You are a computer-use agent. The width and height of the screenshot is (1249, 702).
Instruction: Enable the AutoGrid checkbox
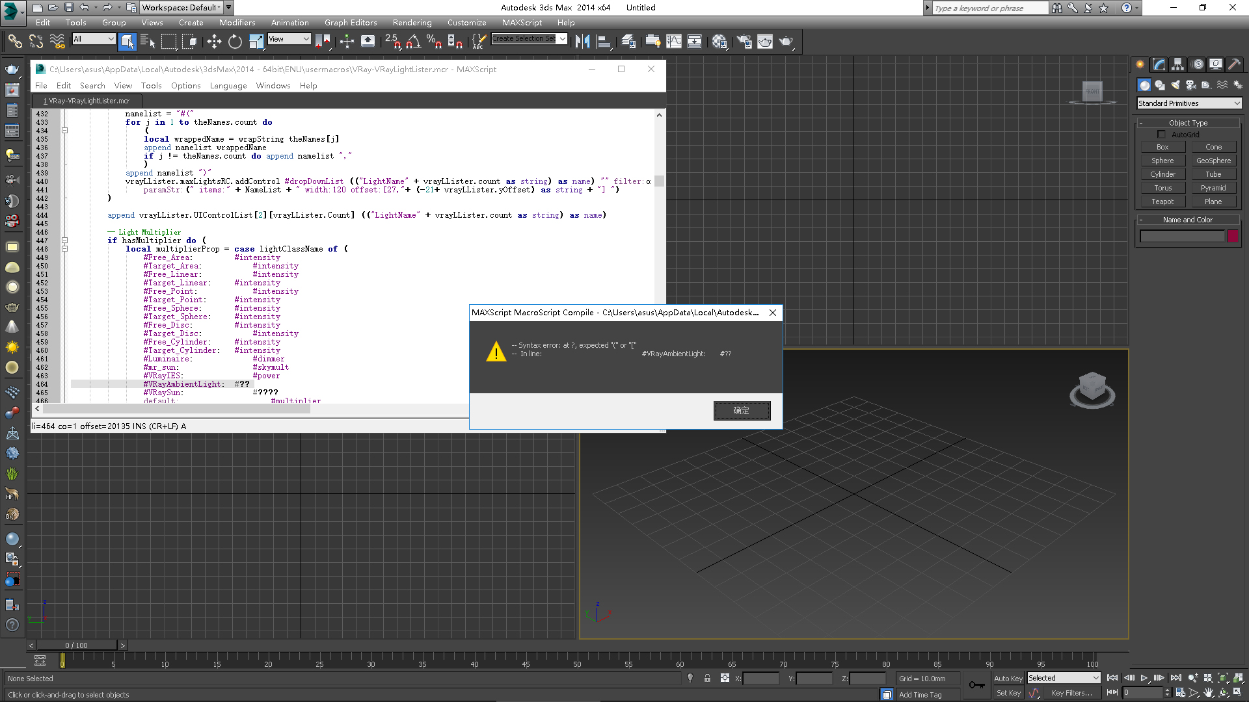pos(1162,135)
